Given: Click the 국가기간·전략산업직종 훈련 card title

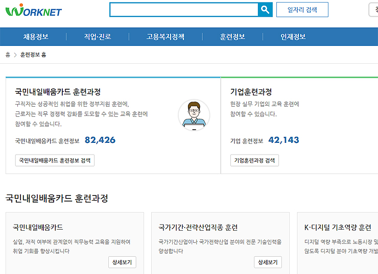Looking at the screenshot, I should coord(198,228).
